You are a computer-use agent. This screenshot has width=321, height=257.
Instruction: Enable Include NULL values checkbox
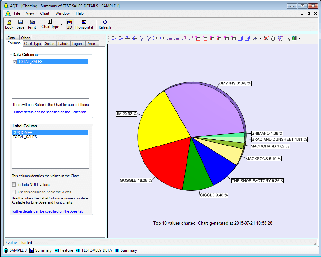point(14,185)
